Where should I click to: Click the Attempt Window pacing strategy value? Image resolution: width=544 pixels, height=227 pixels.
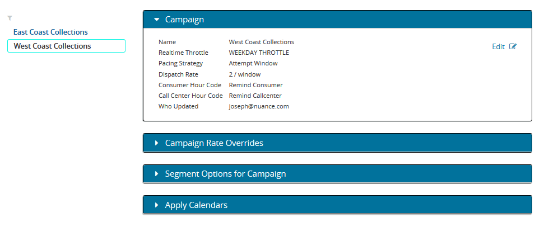(253, 63)
